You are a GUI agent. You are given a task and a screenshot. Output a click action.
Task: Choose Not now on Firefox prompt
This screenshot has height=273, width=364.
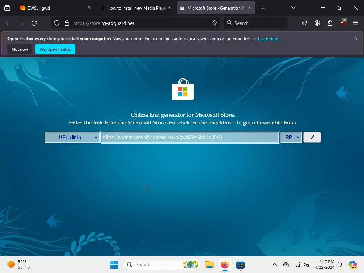tap(20, 49)
